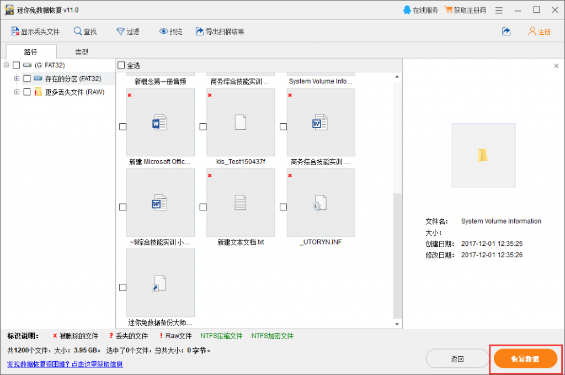565x375 pixels.
Task: Click the folder preview image in details panel
Action: pos(483,155)
